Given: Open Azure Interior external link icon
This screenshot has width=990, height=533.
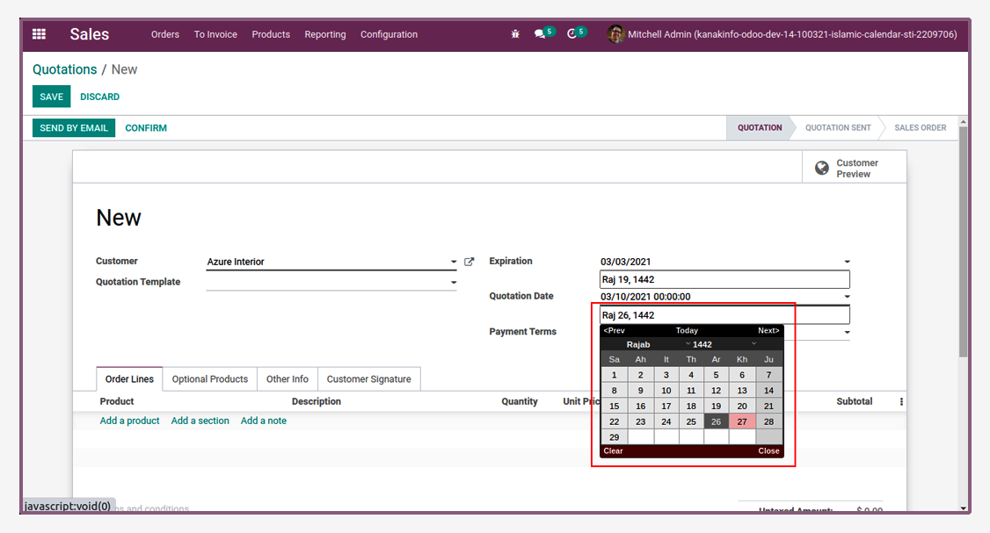Looking at the screenshot, I should point(470,261).
